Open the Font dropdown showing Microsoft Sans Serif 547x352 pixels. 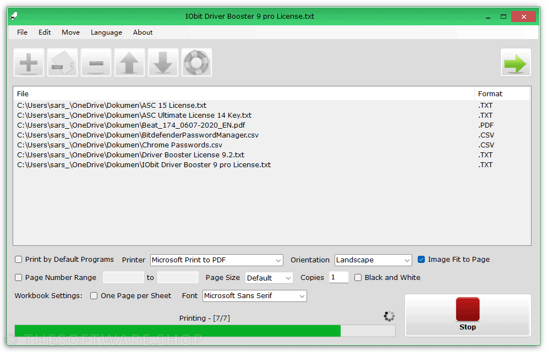pyautogui.click(x=255, y=296)
